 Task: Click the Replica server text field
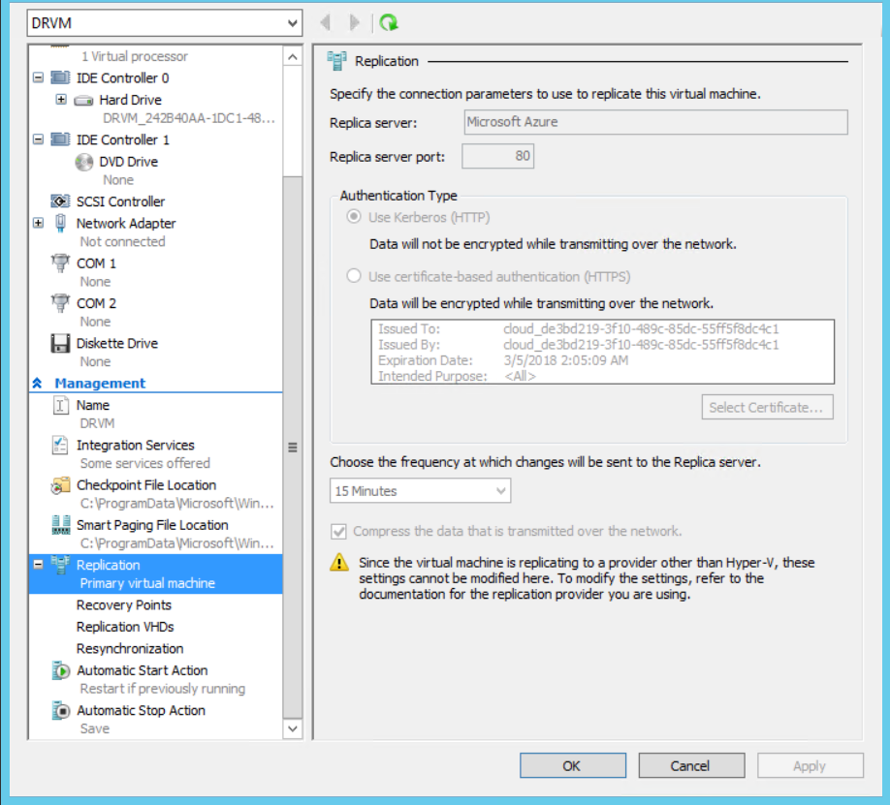click(x=655, y=122)
